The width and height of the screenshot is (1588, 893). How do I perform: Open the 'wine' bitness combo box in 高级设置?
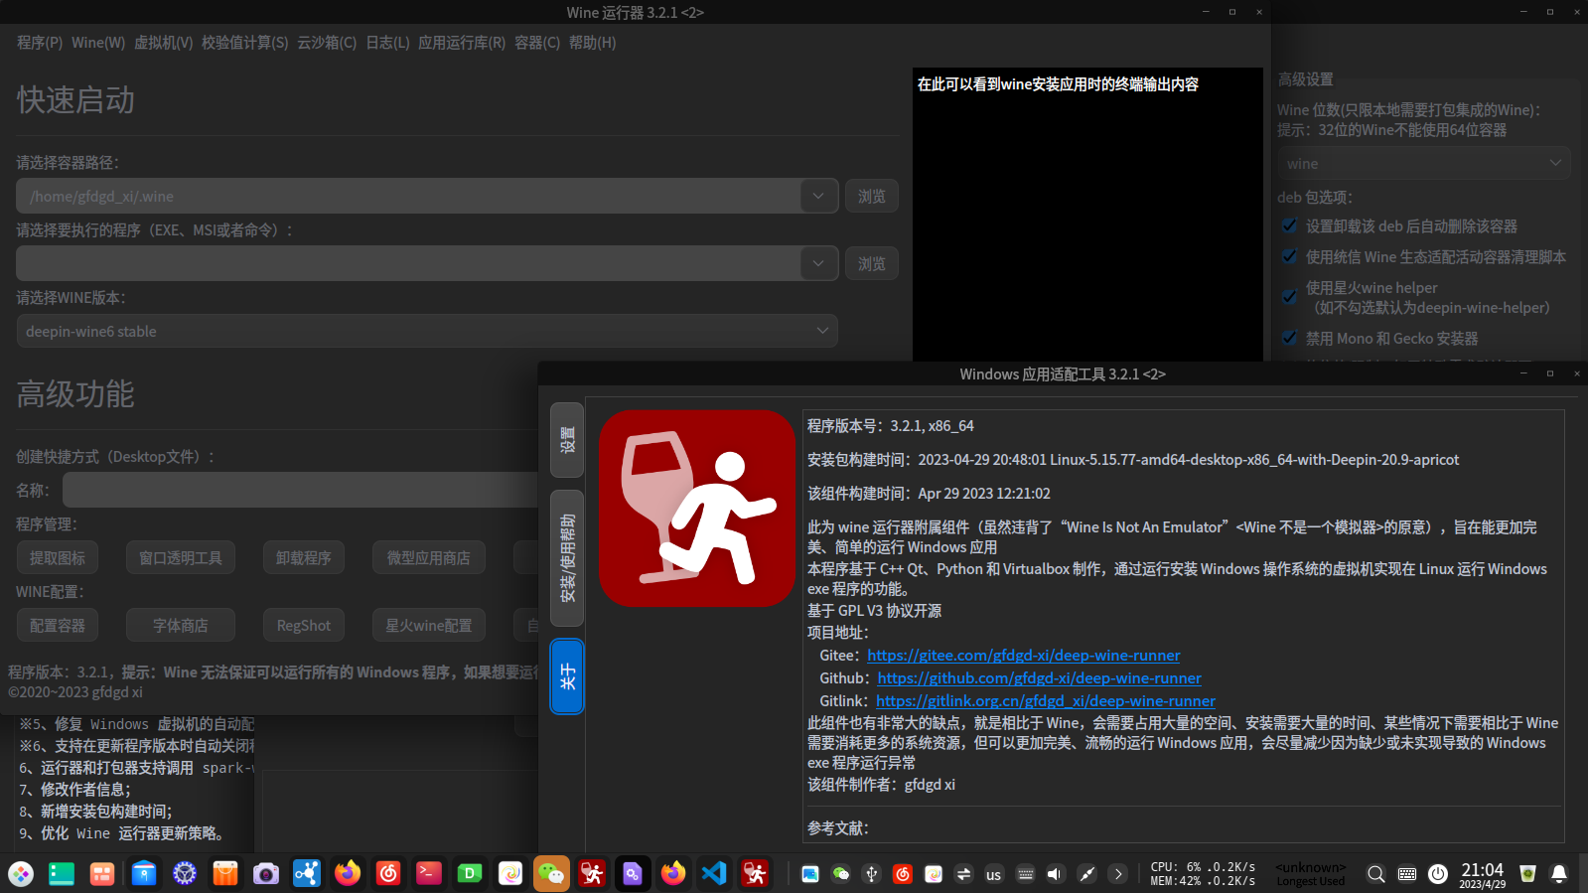(x=1423, y=163)
